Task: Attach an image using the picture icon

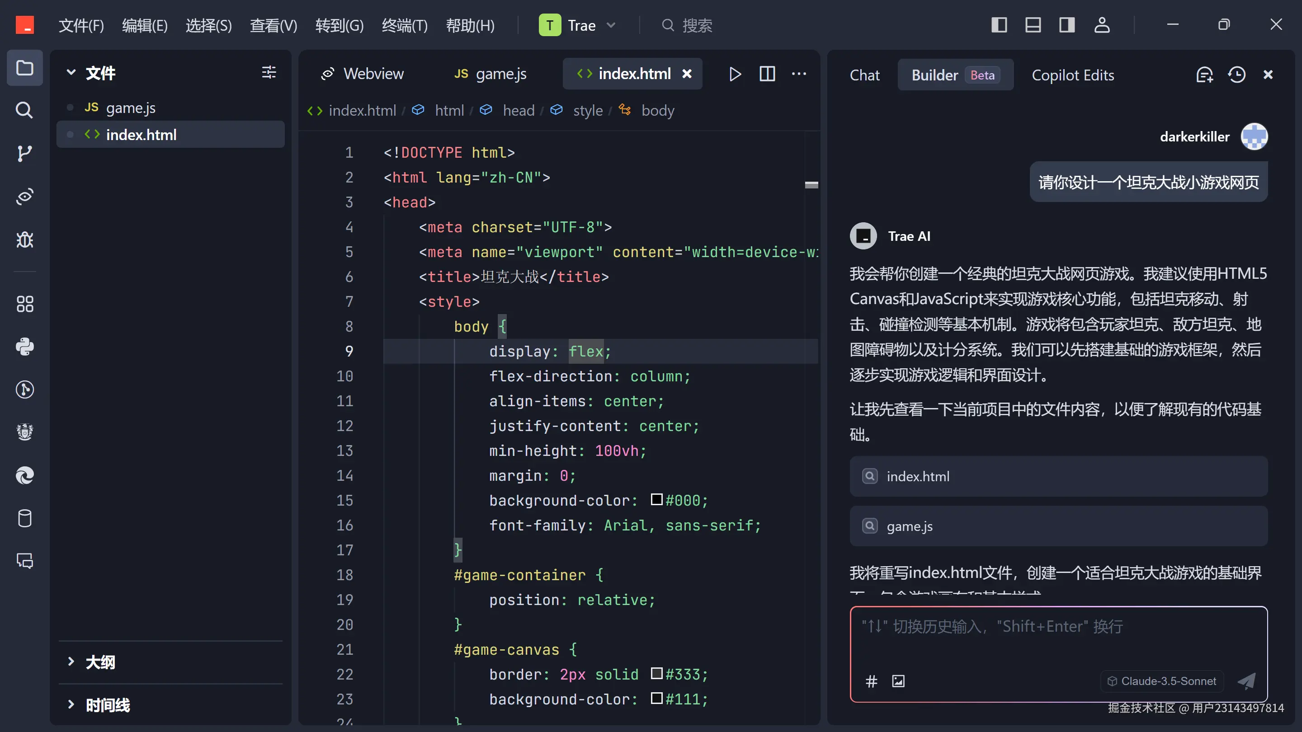Action: [x=898, y=681]
